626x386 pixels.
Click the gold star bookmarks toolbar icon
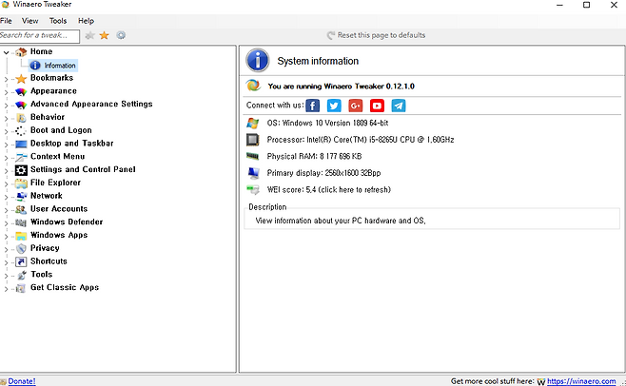point(105,35)
